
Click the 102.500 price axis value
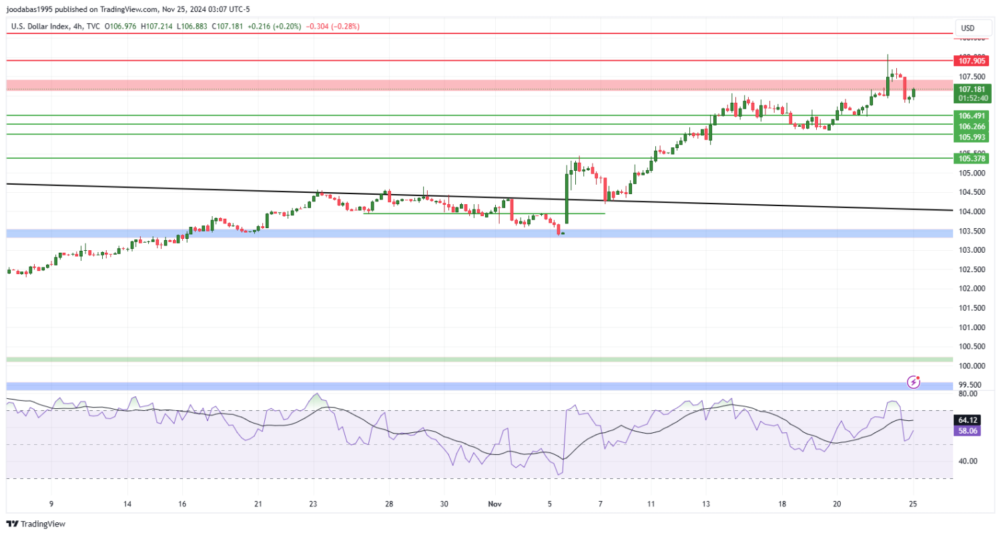point(972,270)
